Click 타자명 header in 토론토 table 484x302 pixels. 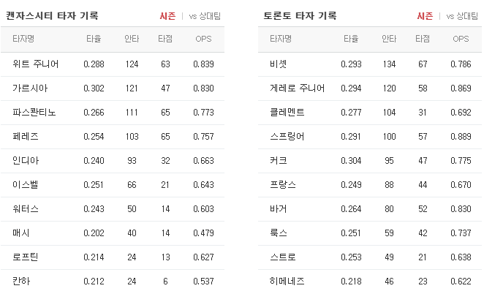pyautogui.click(x=281, y=39)
